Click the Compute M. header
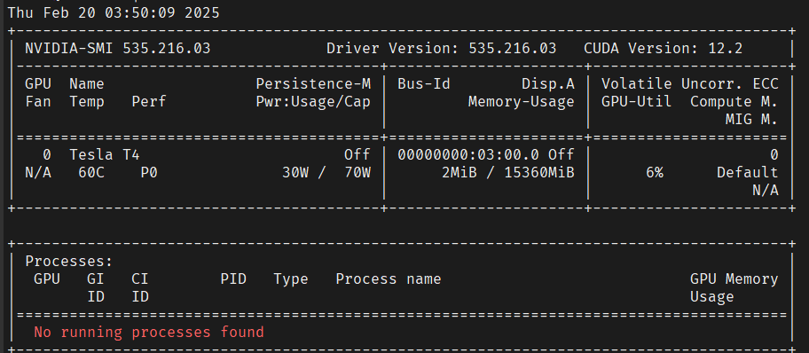The height and width of the screenshot is (353, 809). (x=734, y=102)
